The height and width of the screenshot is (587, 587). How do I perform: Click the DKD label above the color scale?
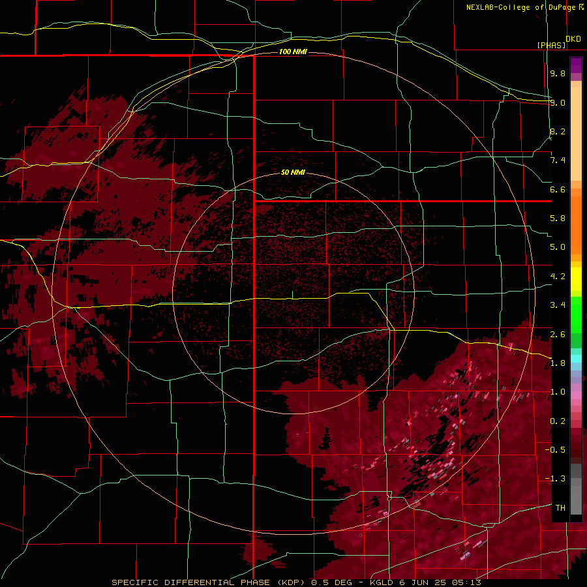coord(573,39)
